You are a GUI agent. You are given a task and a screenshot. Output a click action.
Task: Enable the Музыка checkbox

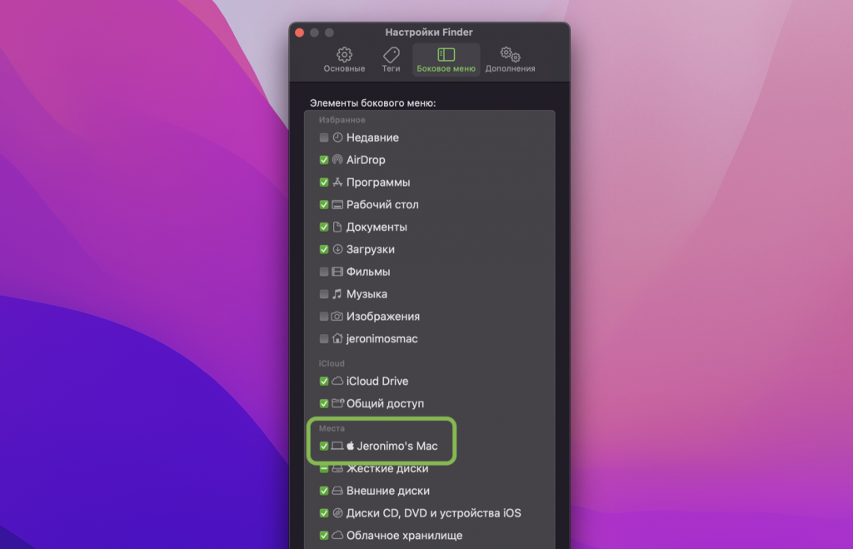click(x=324, y=294)
